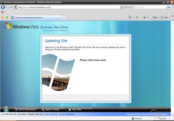Open a new blank tab
Viewport: 174px width, 121px height.
click(x=64, y=18)
